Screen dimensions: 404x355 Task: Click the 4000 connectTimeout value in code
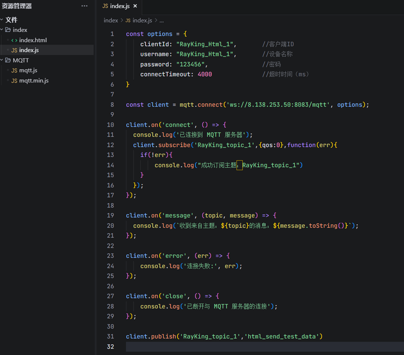[x=205, y=74]
